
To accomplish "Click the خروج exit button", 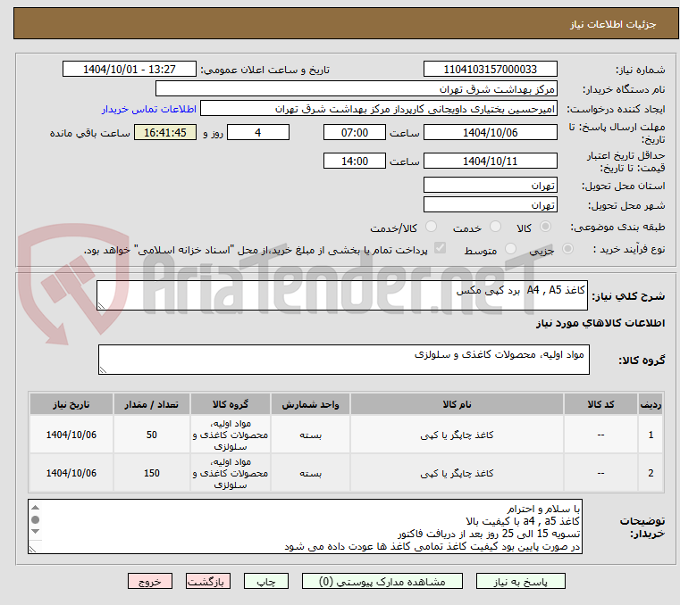I will pyautogui.click(x=149, y=582).
